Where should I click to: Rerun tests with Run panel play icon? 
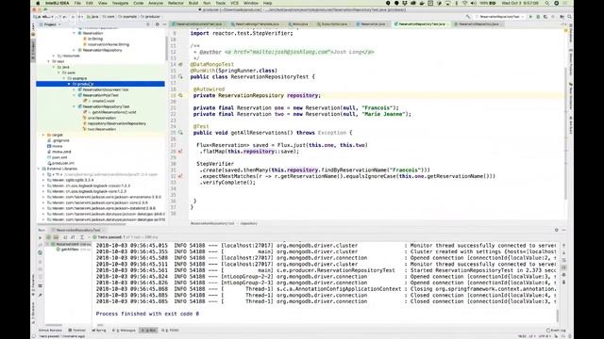[x=40, y=237]
